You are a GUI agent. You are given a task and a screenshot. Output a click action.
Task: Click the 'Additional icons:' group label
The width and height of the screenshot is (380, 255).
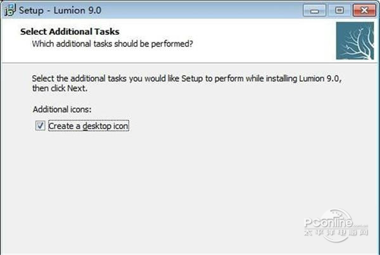point(62,109)
